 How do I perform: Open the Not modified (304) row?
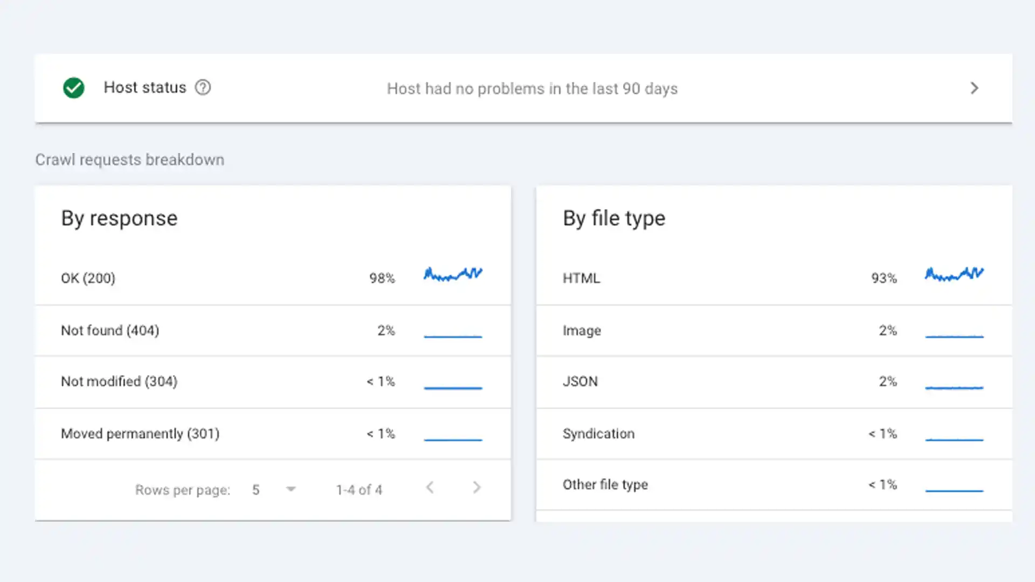pyautogui.click(x=273, y=382)
